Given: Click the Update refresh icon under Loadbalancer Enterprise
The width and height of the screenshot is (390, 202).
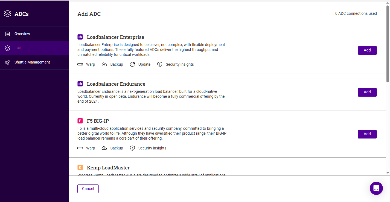Looking at the screenshot, I should pyautogui.click(x=132, y=64).
